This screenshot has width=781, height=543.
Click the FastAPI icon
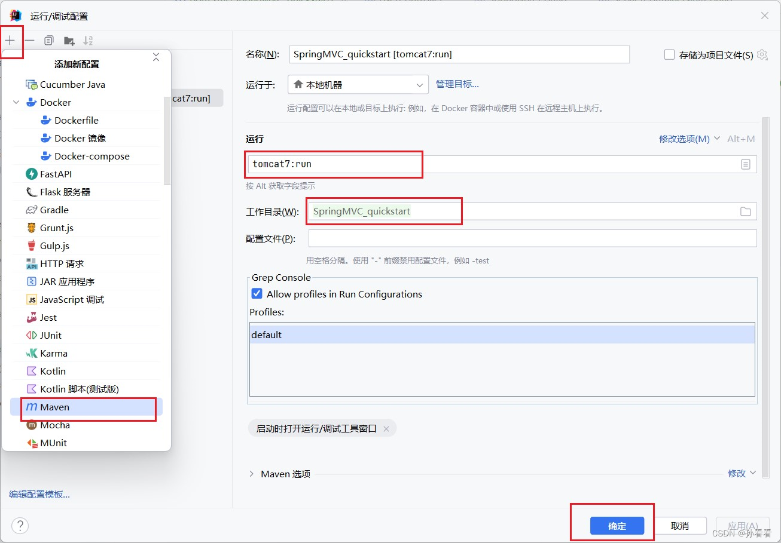pyautogui.click(x=32, y=174)
